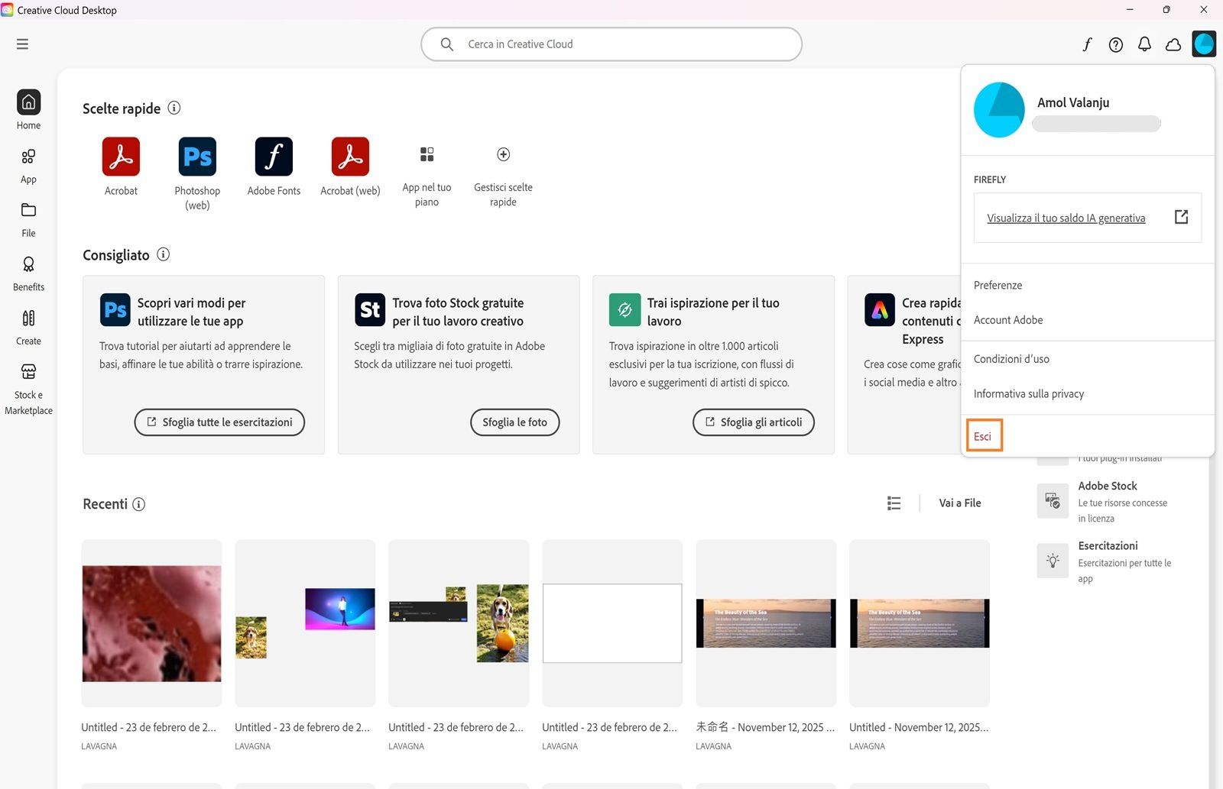Click Sfoglia le foto button
The width and height of the screenshot is (1223, 789).
pyautogui.click(x=515, y=422)
